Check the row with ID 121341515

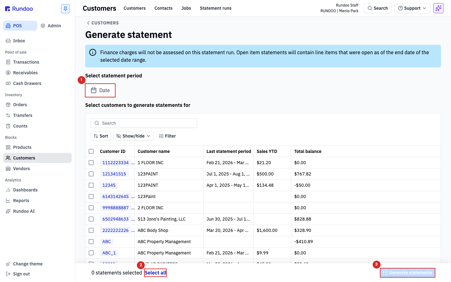(91, 174)
